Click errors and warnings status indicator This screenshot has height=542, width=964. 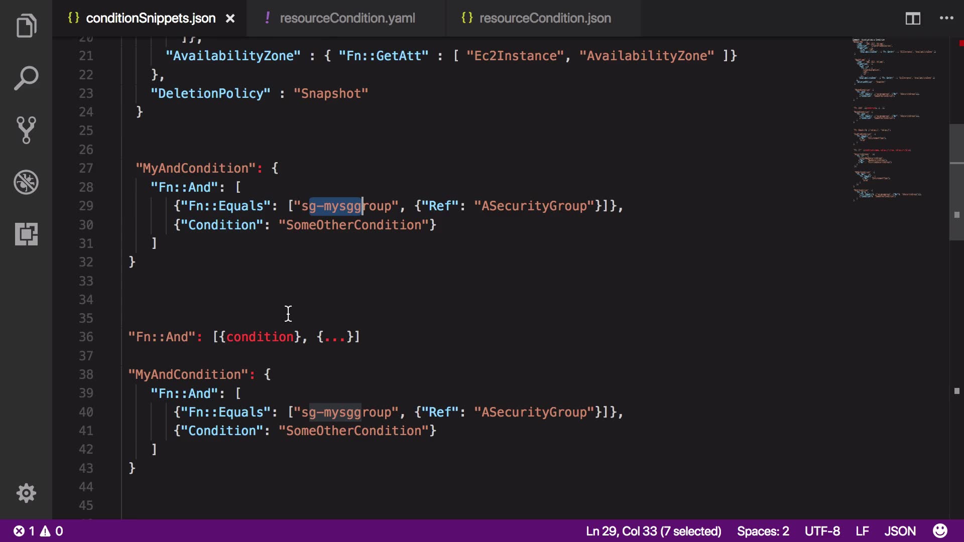click(38, 531)
